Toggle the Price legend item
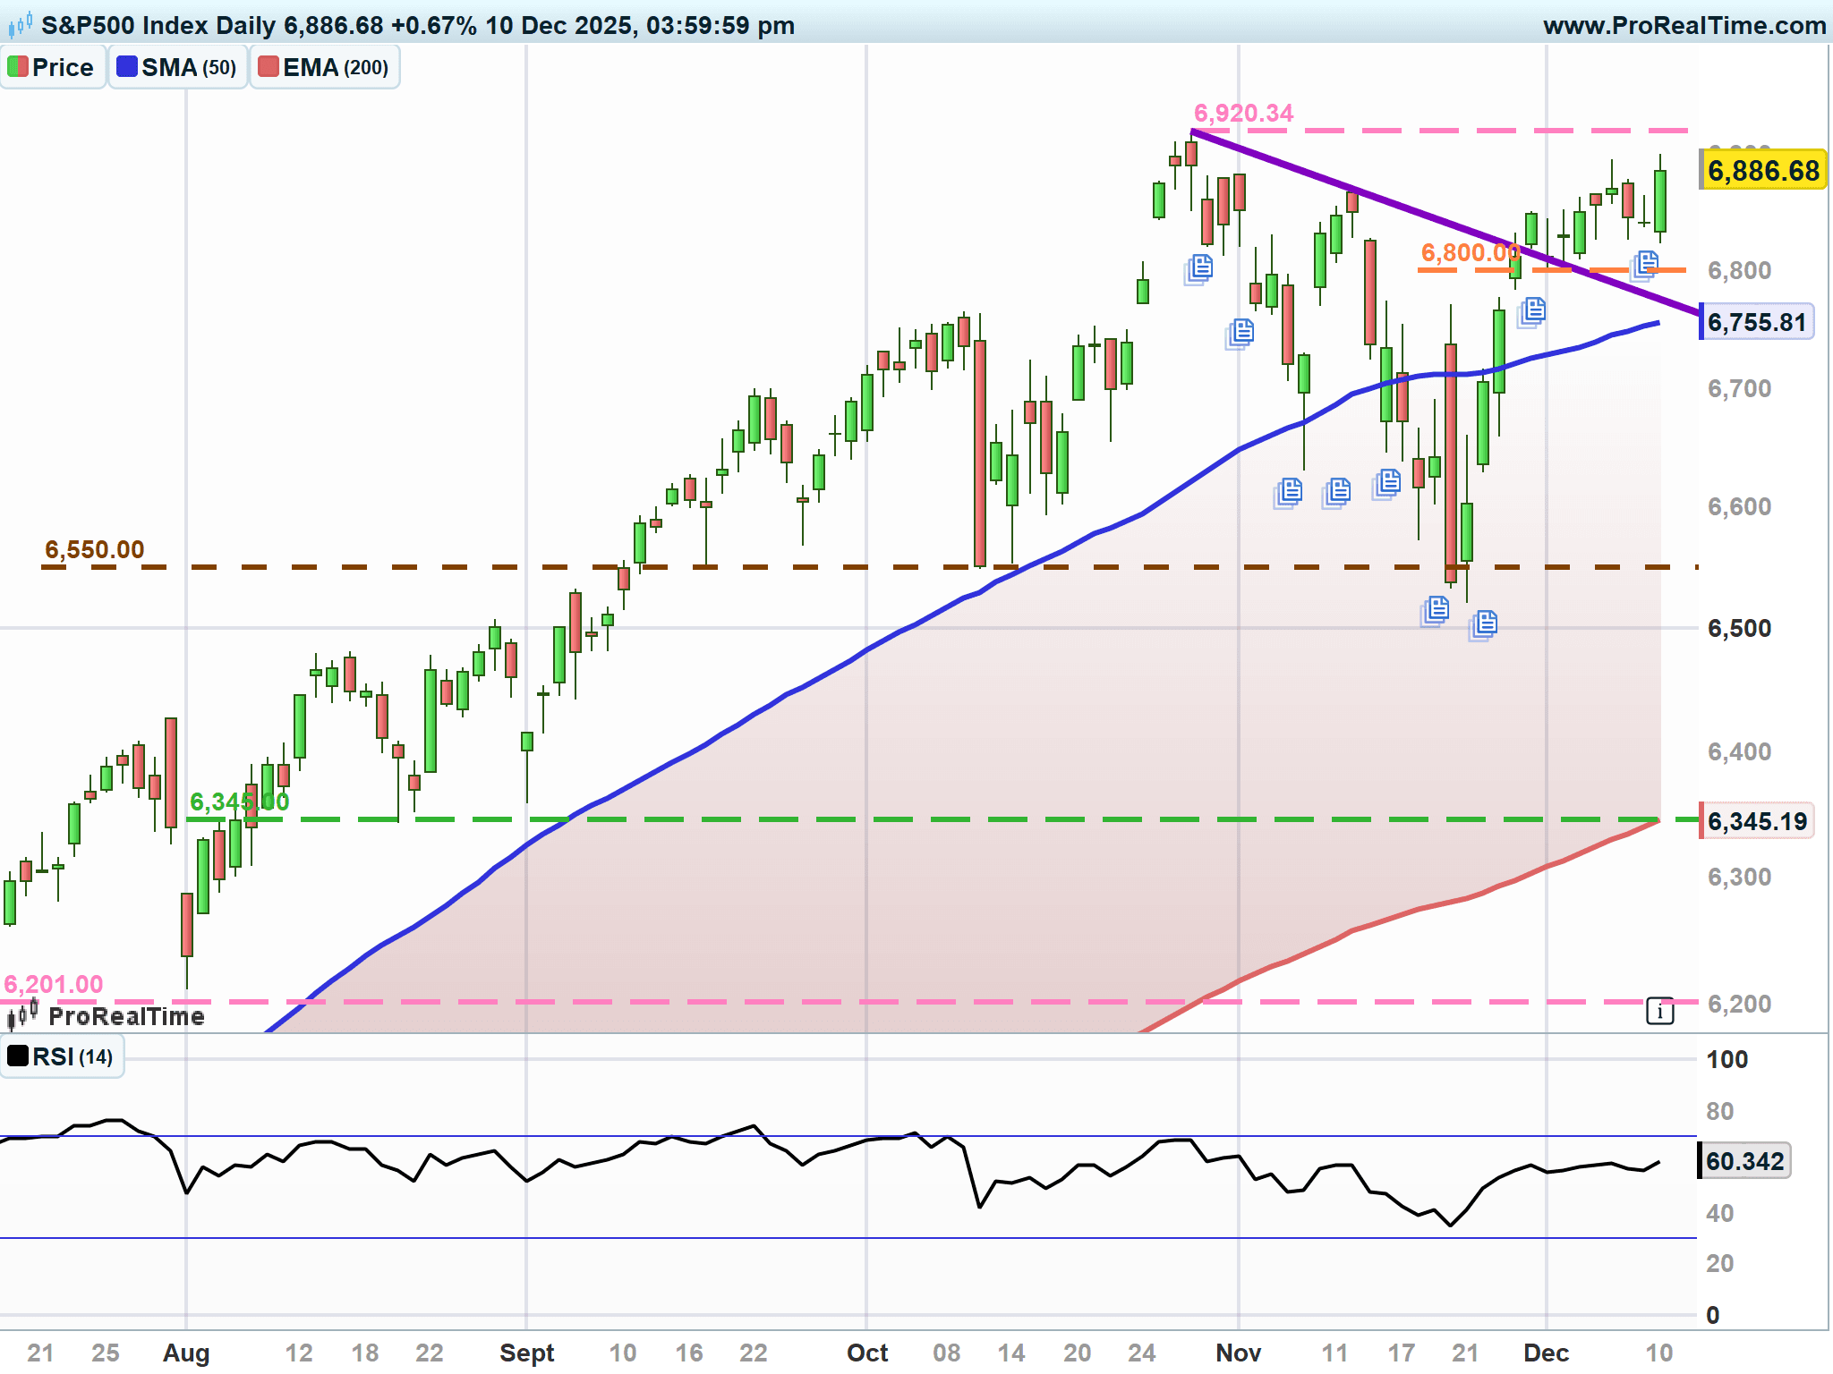This screenshot has height=1374, width=1833. 52,68
